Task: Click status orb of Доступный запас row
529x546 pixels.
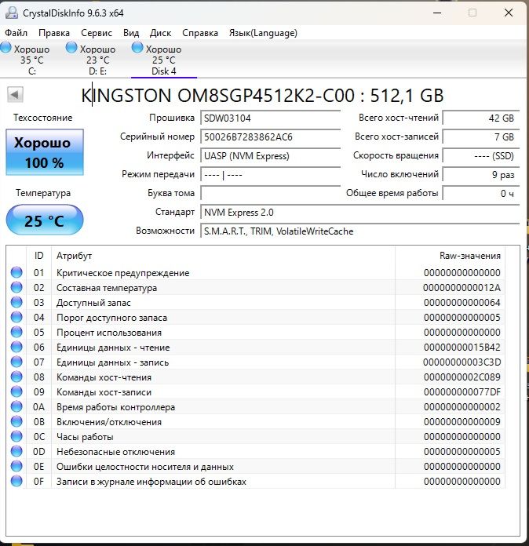Action: [x=16, y=302]
